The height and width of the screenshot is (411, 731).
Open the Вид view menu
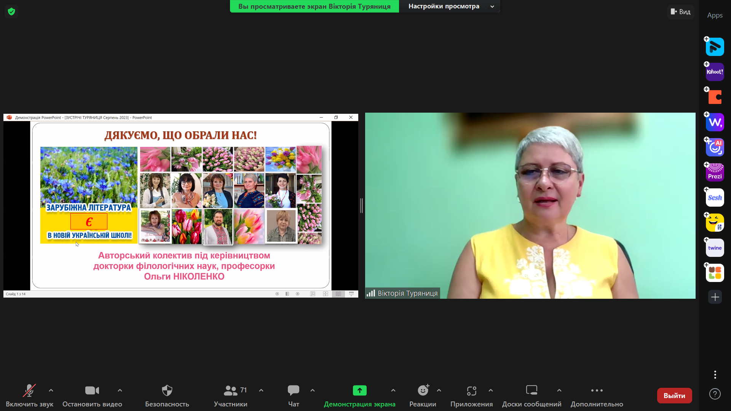click(x=681, y=11)
